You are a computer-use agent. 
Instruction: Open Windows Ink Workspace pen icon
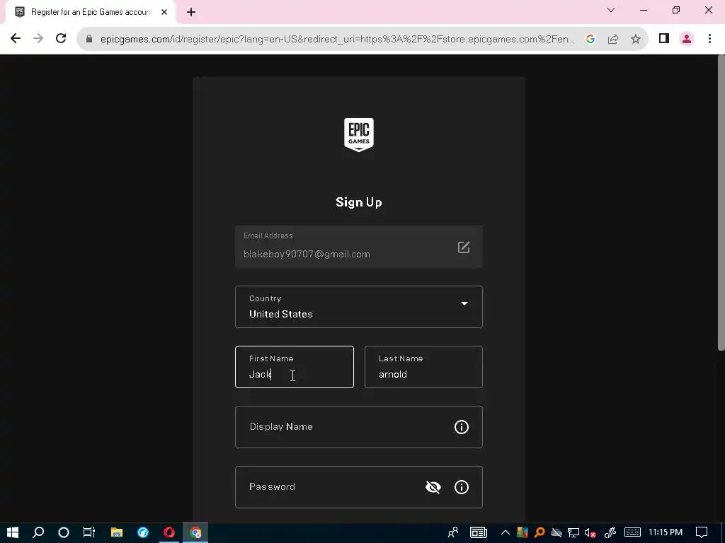click(610, 532)
